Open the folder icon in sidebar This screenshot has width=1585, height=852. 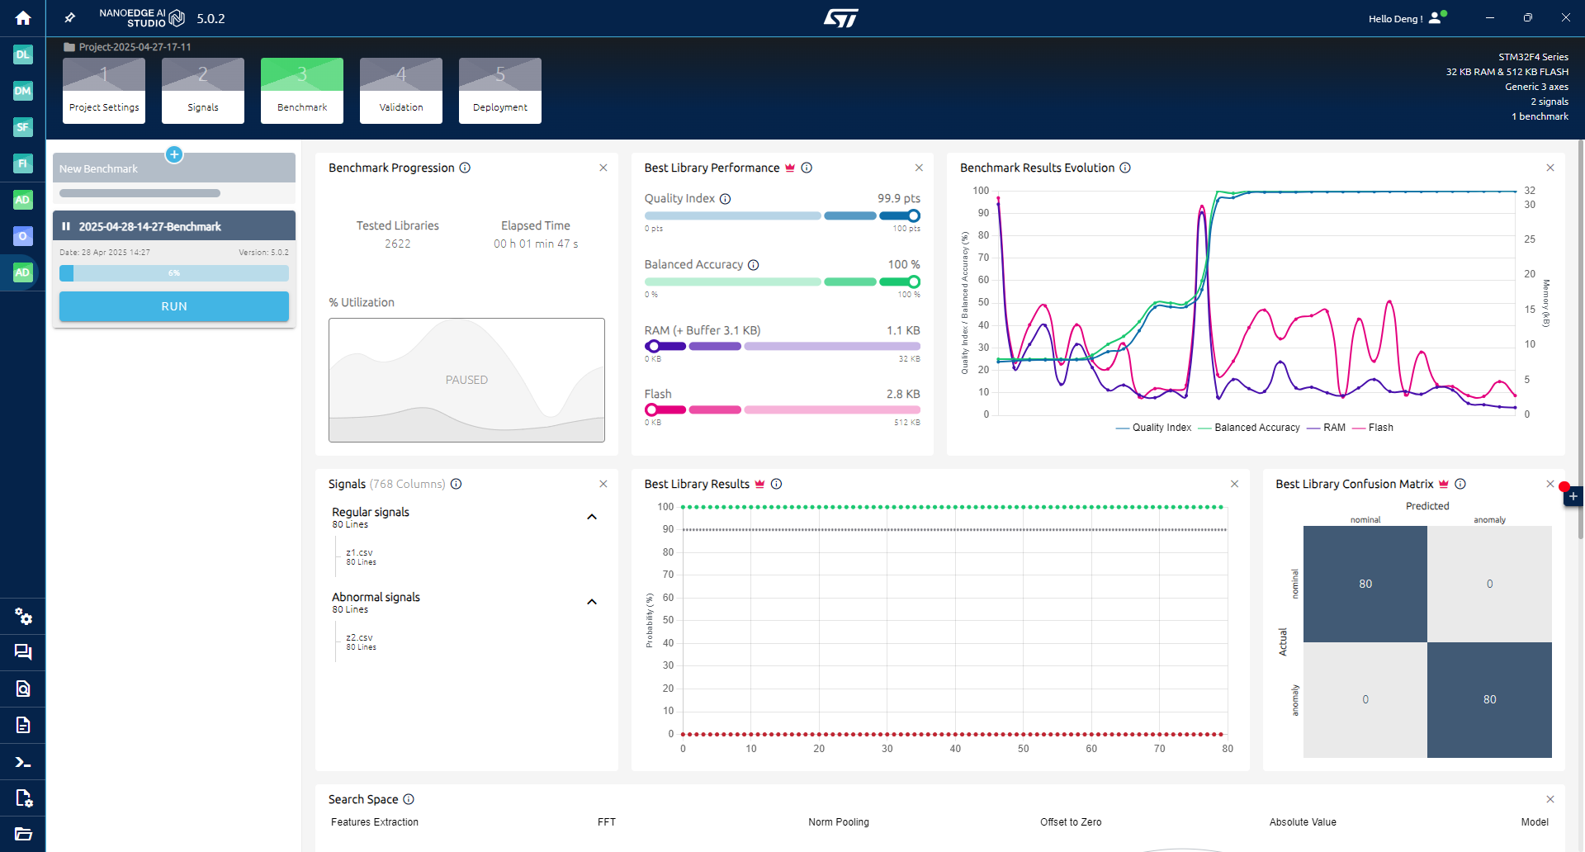click(23, 834)
